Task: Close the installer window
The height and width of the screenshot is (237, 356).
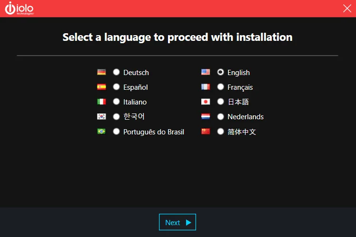Action: (x=347, y=9)
